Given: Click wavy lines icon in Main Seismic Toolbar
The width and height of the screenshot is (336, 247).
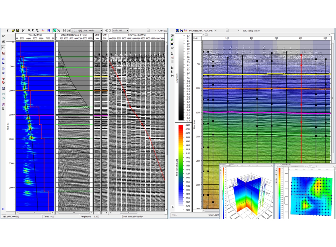Looking at the screenshot, I should 185,30.
